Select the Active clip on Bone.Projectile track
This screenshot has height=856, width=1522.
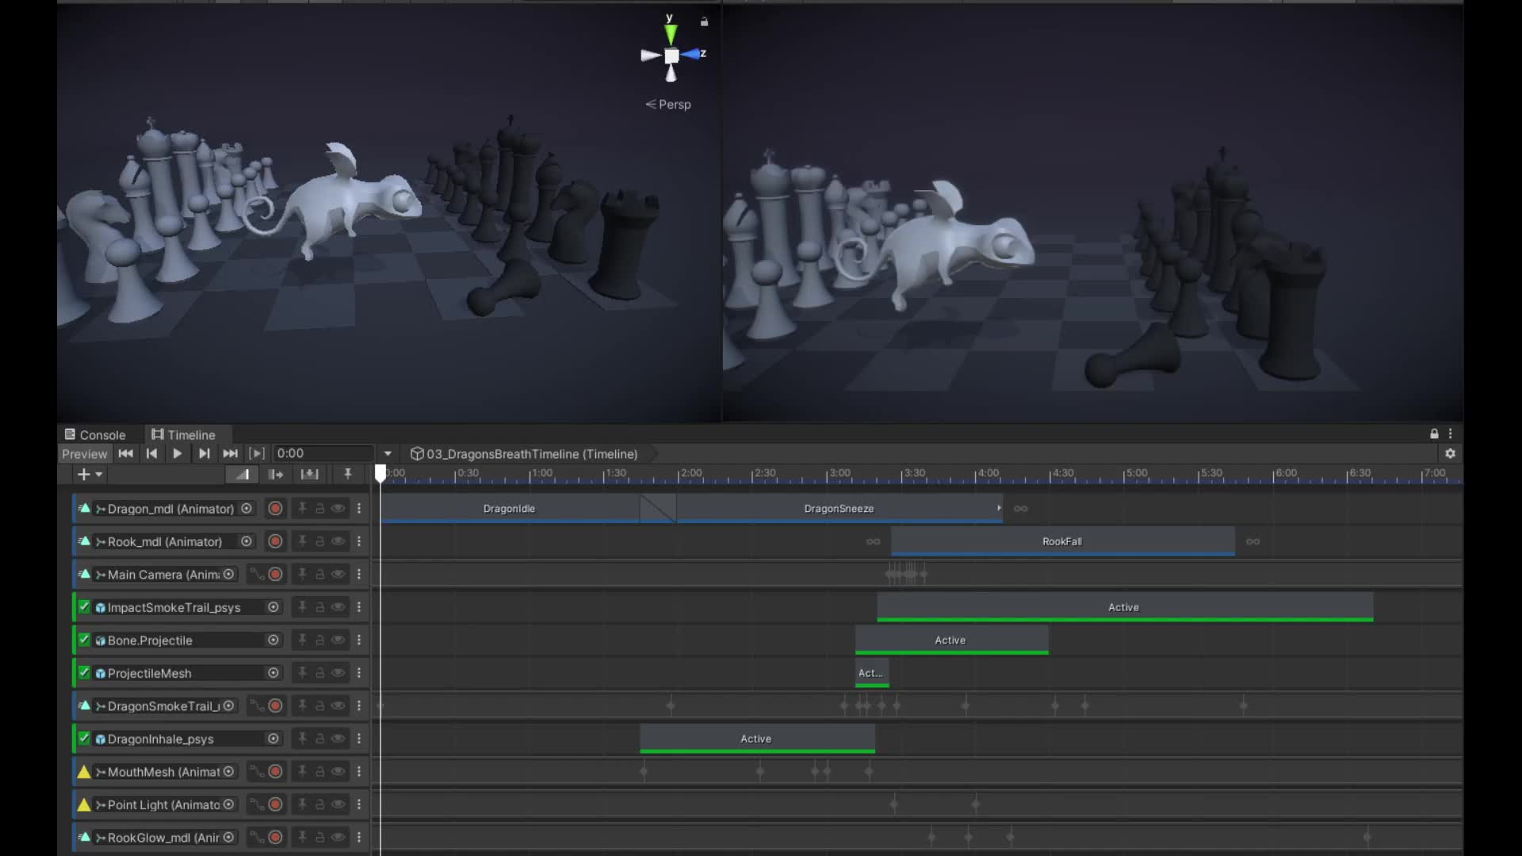950,640
